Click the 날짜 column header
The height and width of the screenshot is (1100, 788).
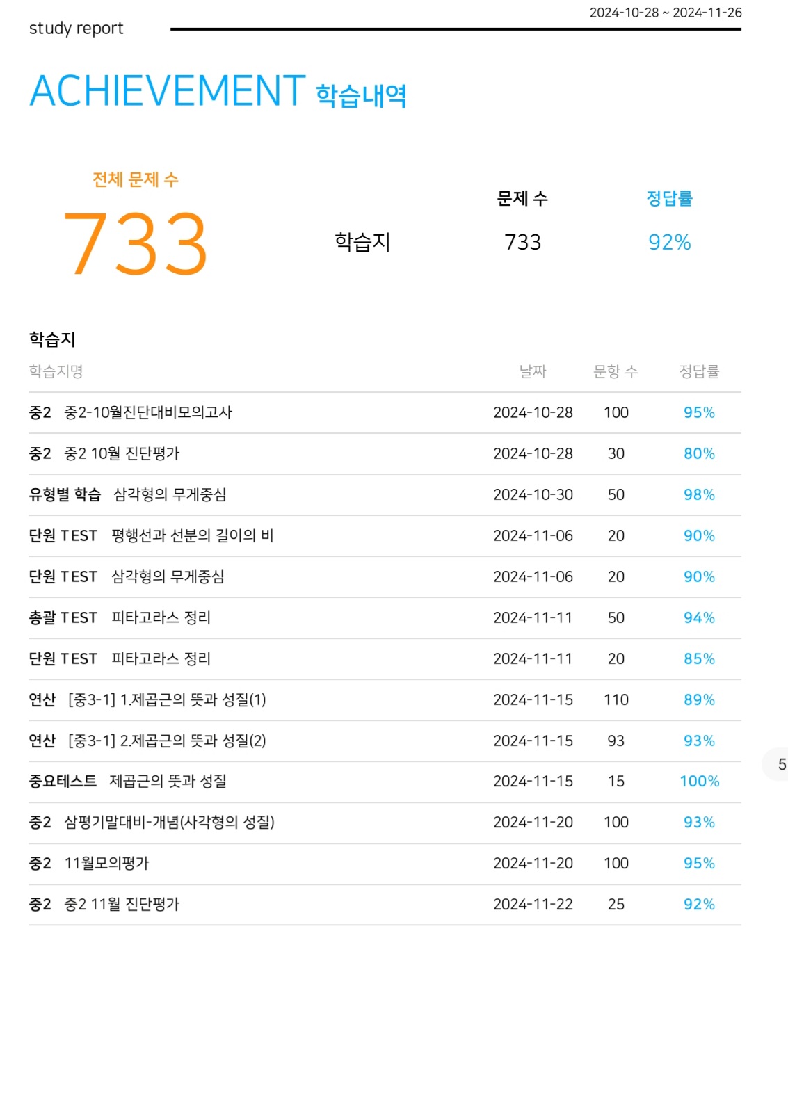pyautogui.click(x=533, y=371)
